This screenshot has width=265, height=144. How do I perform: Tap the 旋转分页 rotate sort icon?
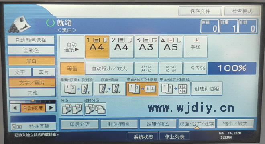pos(95,109)
